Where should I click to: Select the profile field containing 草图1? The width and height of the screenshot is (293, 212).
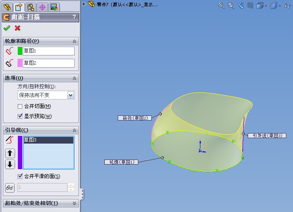pos(49,51)
